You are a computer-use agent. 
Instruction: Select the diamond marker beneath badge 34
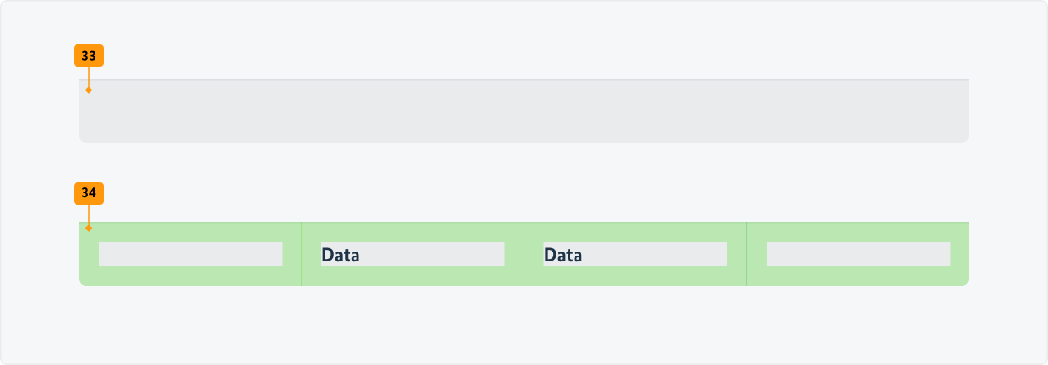[x=89, y=228]
